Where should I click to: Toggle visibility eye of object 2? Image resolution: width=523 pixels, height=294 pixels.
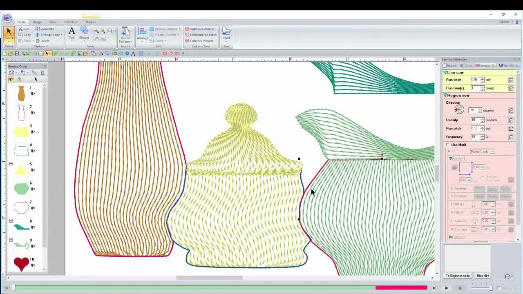[33, 113]
